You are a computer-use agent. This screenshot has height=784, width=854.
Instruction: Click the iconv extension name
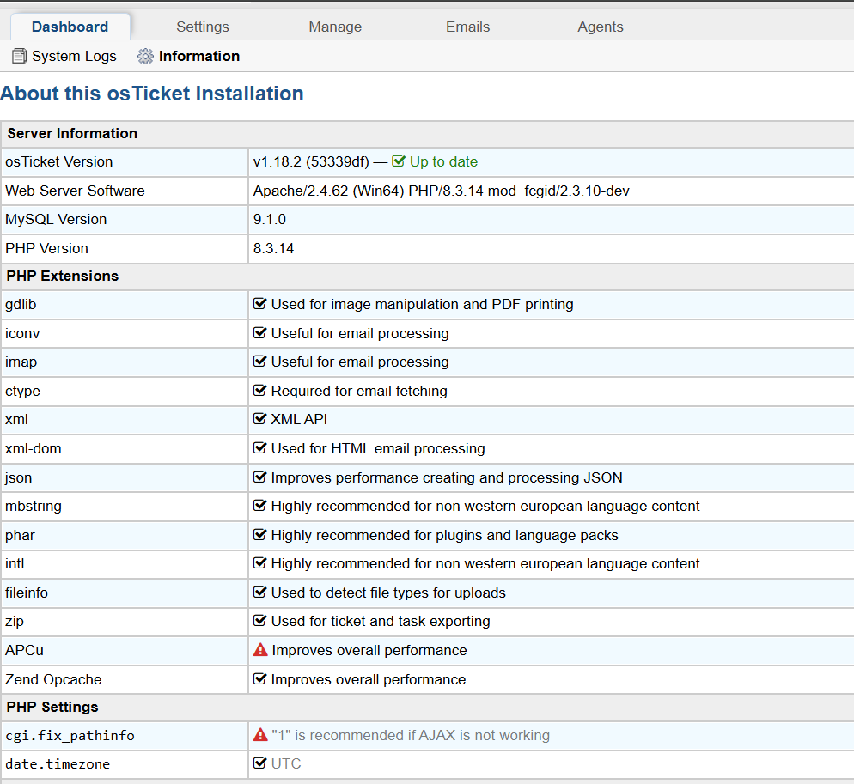(22, 334)
